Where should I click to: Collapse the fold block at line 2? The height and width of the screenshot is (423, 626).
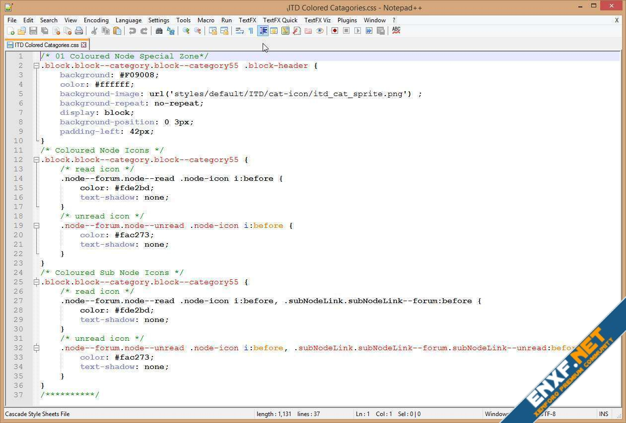[x=36, y=66]
